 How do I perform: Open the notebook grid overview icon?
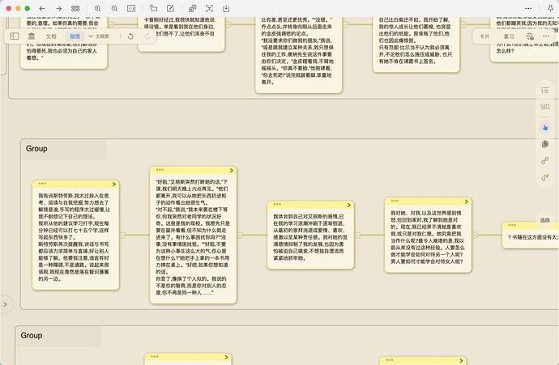point(75,9)
